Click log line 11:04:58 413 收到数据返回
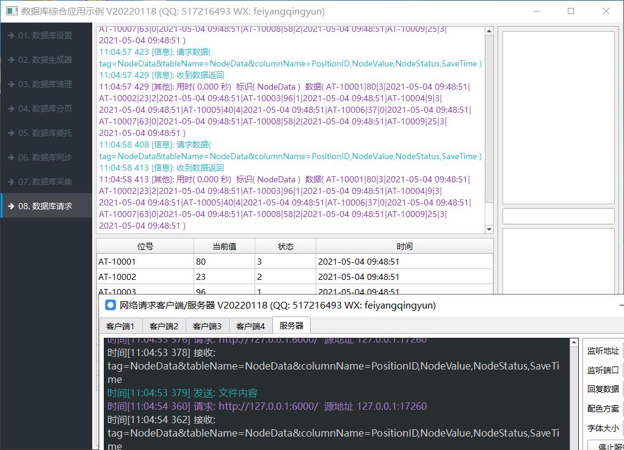Screen dimensions: 624x450 coord(162,168)
